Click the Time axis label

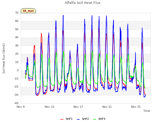point(147,111)
